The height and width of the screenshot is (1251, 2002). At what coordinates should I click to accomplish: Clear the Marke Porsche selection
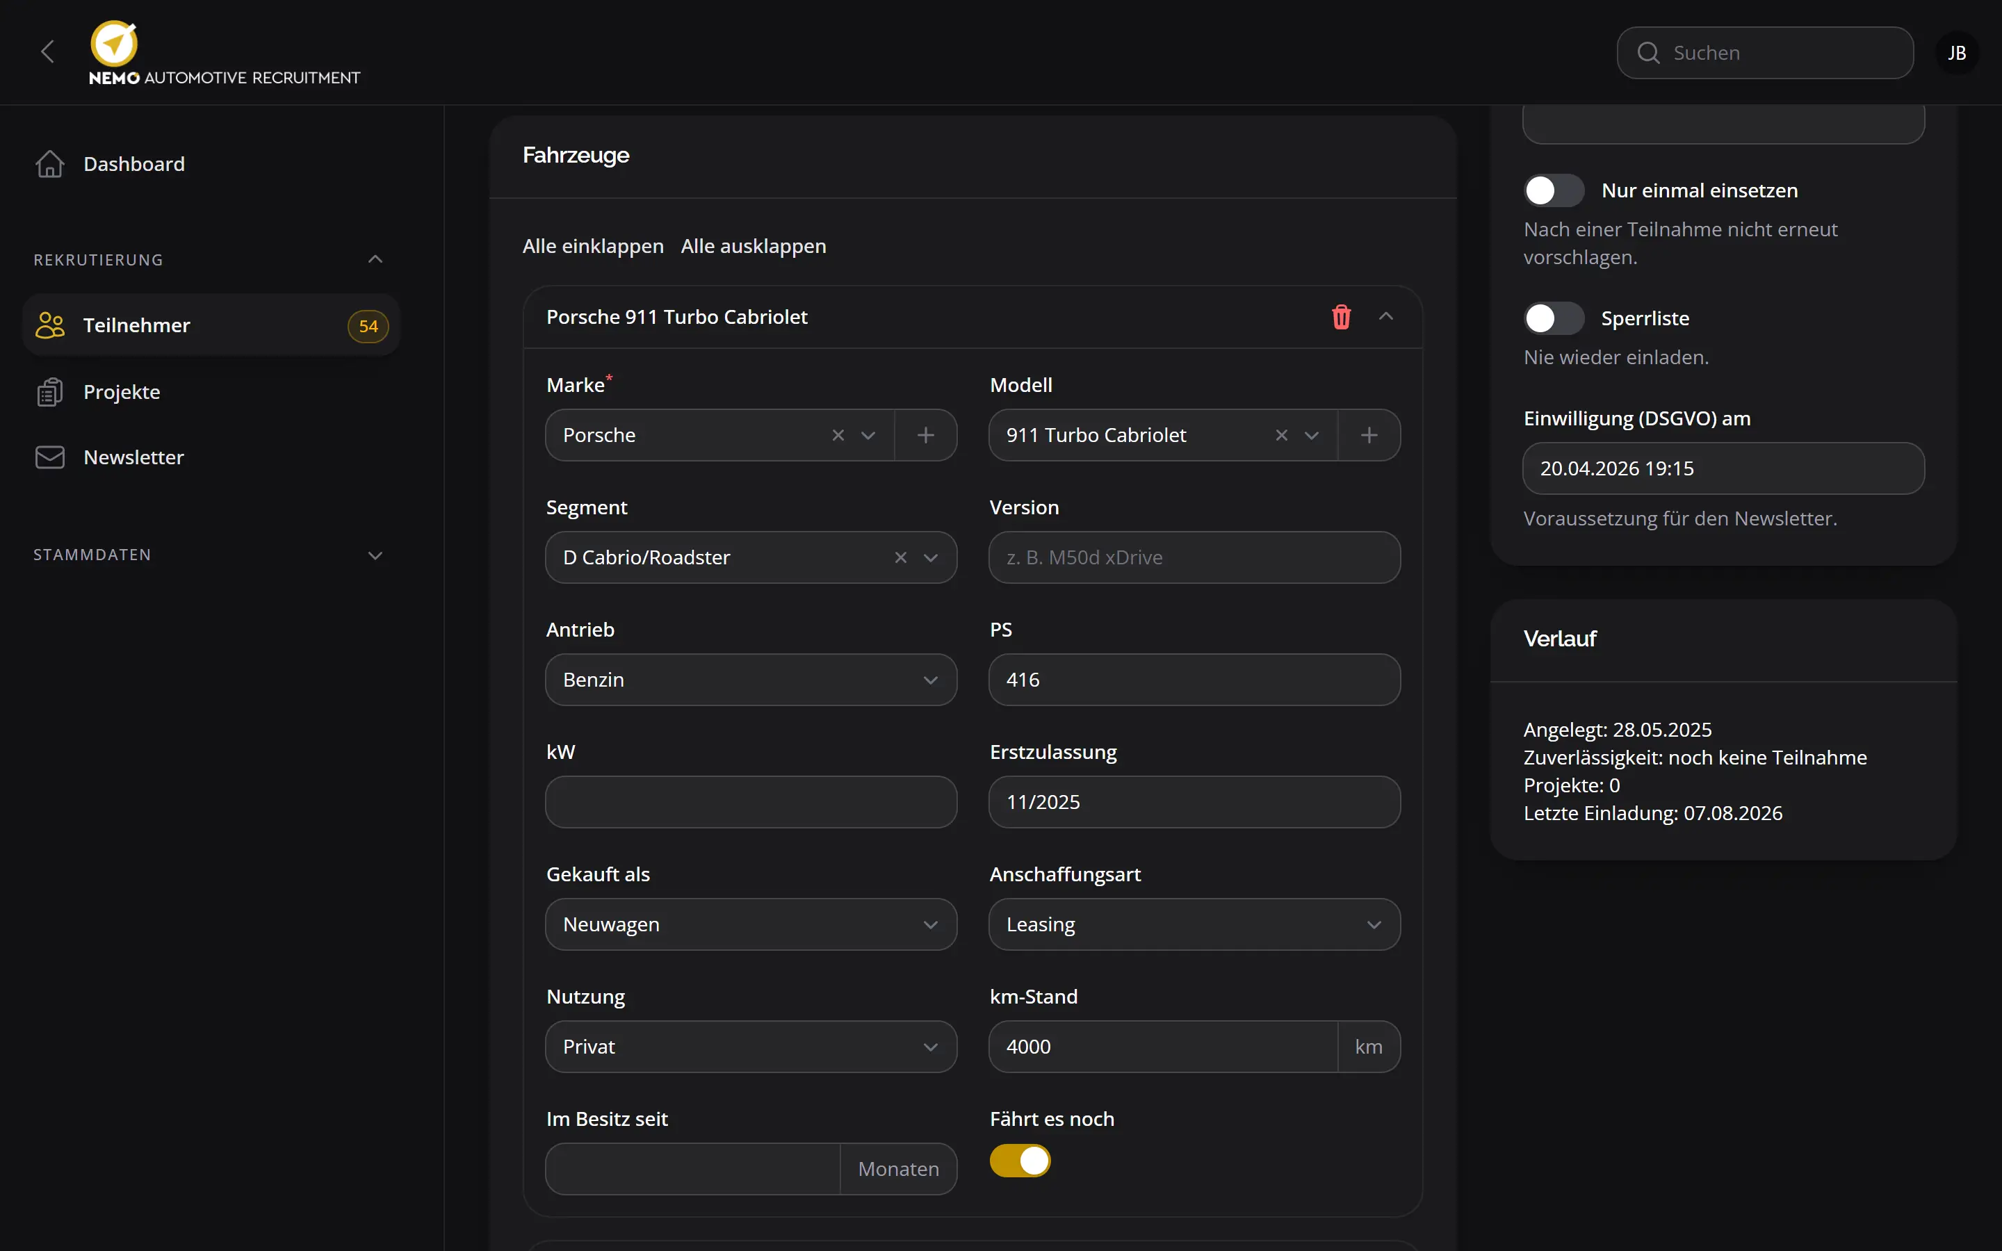838,435
